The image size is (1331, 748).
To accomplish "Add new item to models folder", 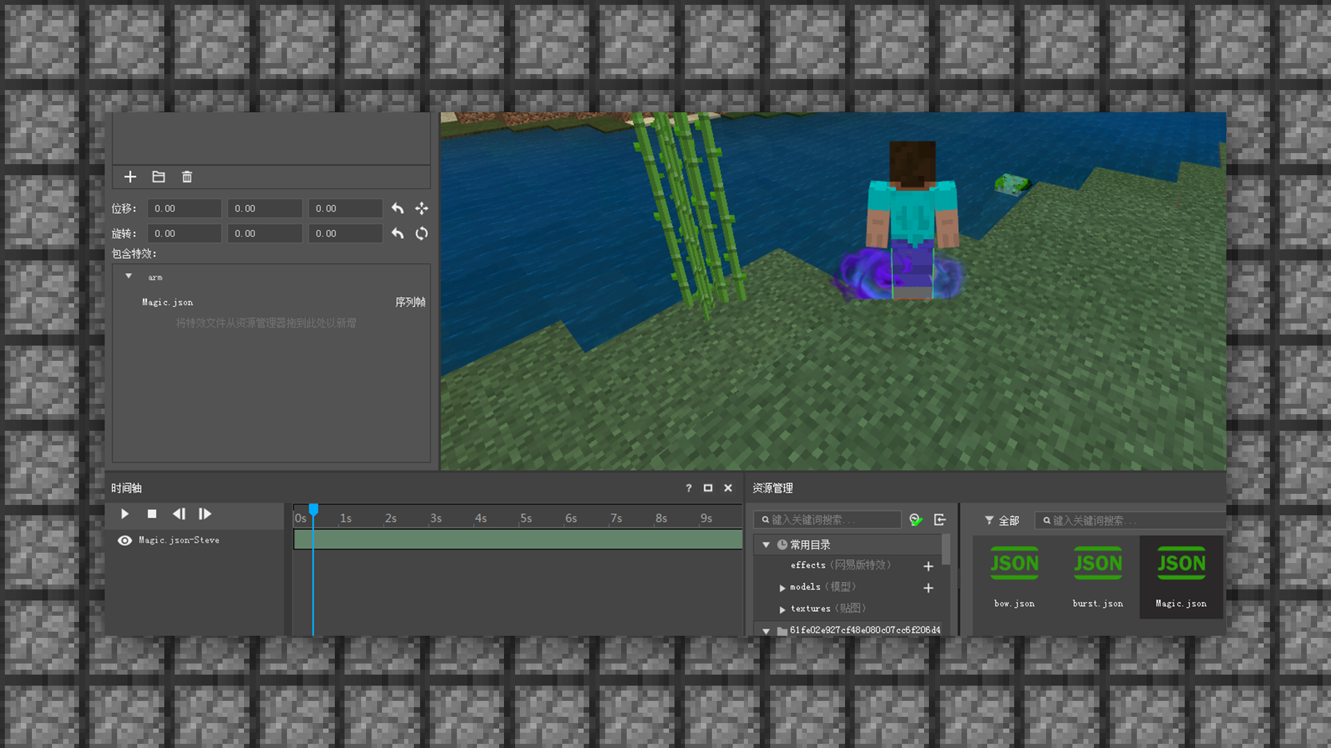I will pyautogui.click(x=928, y=588).
